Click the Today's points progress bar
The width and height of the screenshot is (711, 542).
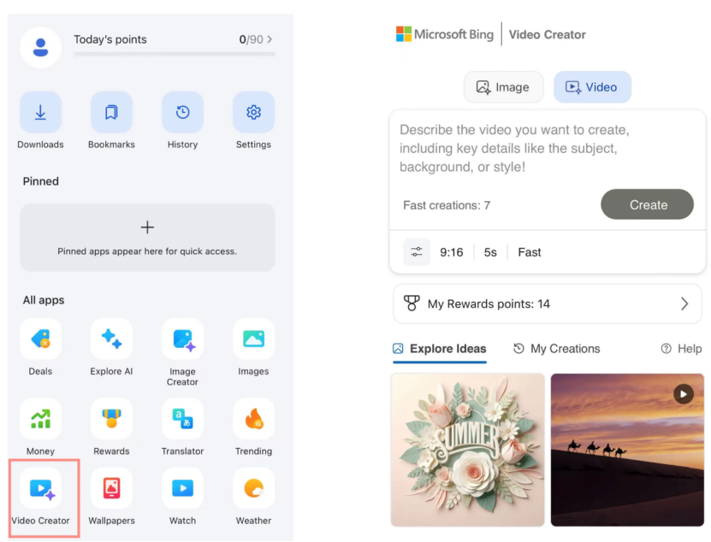tap(175, 55)
